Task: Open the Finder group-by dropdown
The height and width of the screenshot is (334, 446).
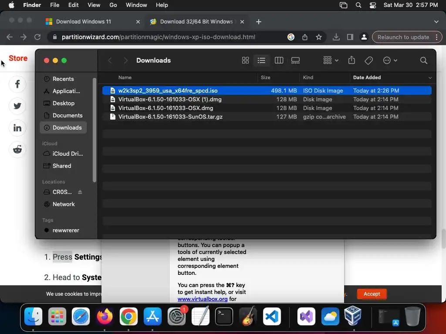Action: click(x=331, y=60)
